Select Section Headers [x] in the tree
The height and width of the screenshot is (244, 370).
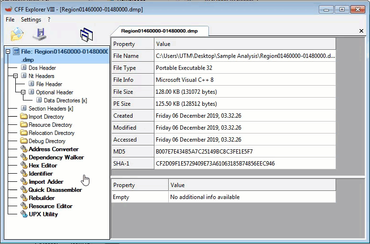(x=51, y=109)
